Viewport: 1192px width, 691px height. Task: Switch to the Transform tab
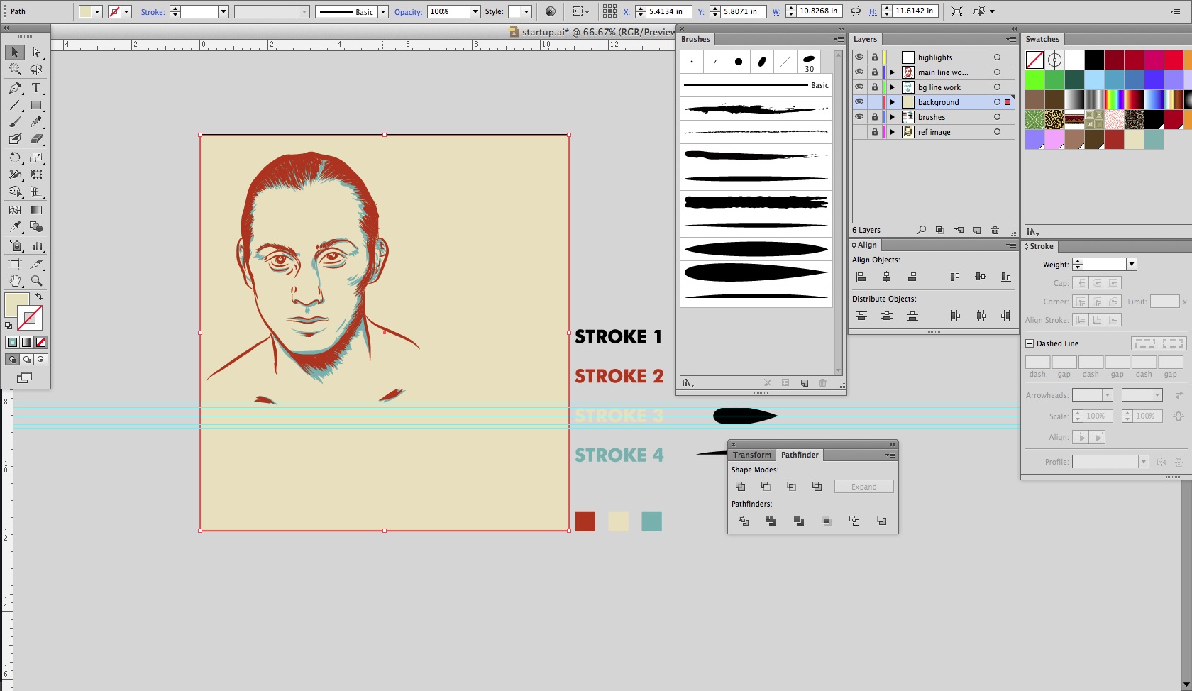[751, 455]
